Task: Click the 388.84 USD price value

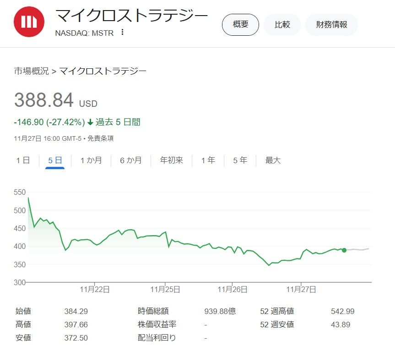Action: (56, 100)
